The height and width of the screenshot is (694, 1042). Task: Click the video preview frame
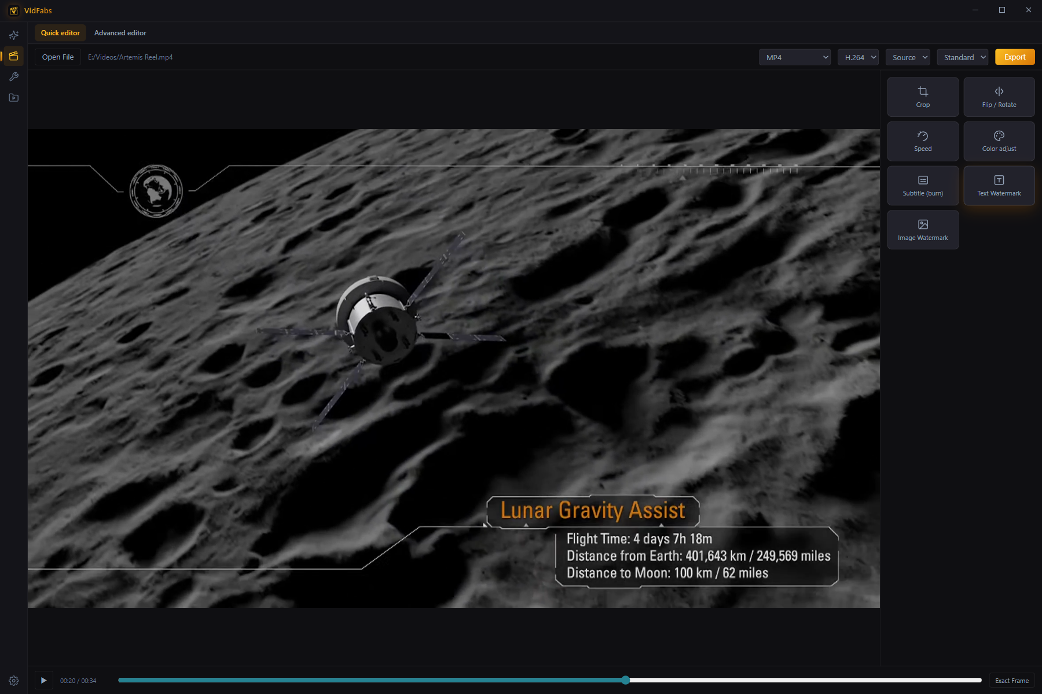pyautogui.click(x=454, y=368)
